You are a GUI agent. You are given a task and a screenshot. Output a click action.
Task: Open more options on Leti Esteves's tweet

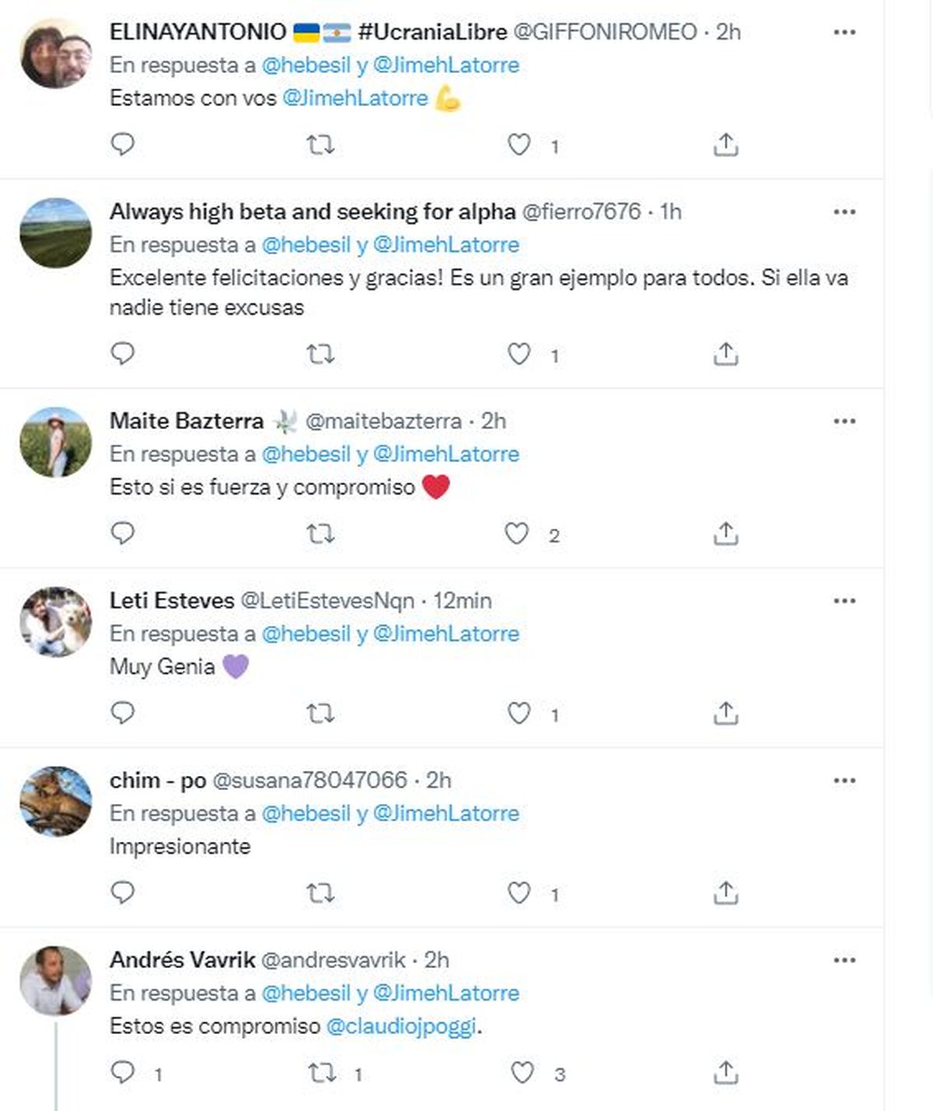point(844,601)
